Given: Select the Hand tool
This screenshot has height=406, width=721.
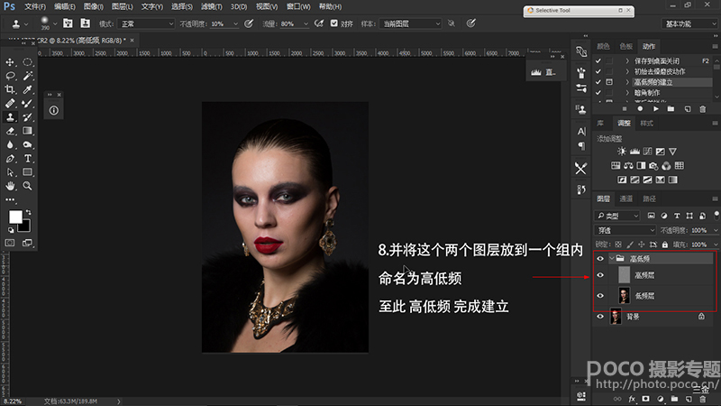Looking at the screenshot, I should (10, 185).
